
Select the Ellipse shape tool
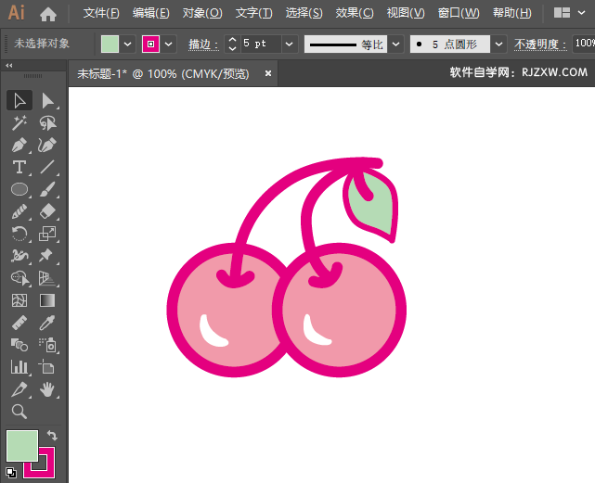pos(19,190)
